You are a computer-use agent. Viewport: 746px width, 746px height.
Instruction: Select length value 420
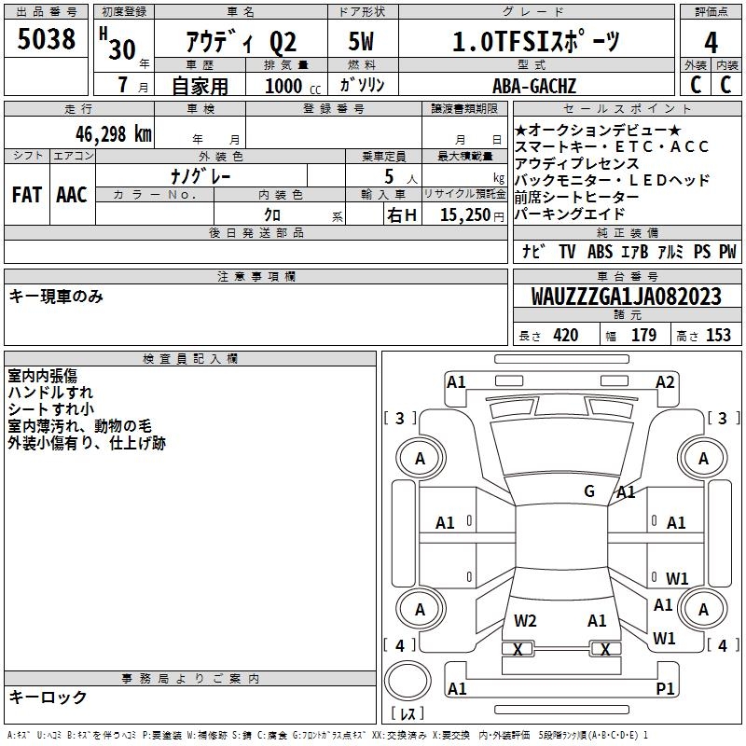(566, 335)
